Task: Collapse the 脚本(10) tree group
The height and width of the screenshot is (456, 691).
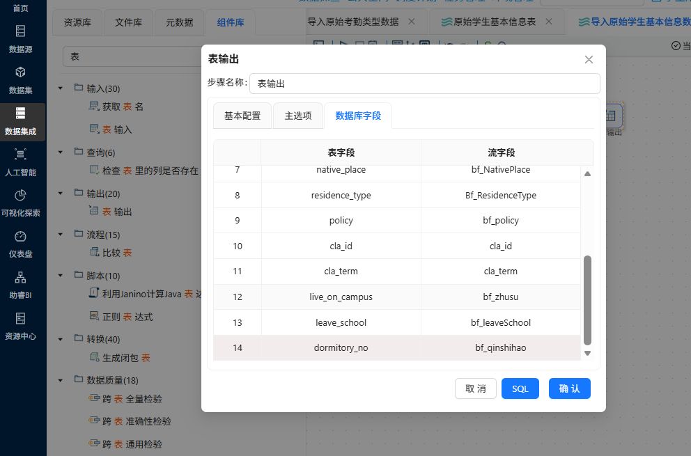Action: [x=61, y=275]
